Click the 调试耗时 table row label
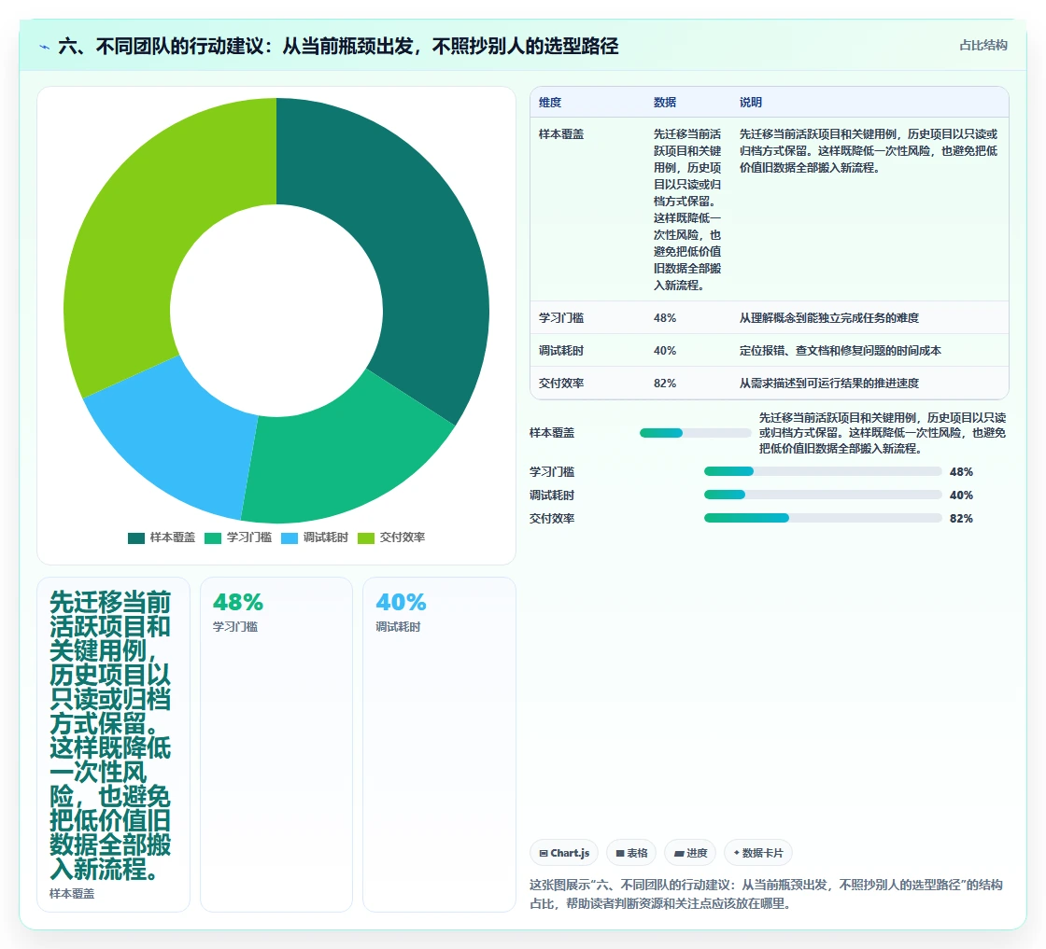The width and height of the screenshot is (1046, 949). (x=561, y=351)
